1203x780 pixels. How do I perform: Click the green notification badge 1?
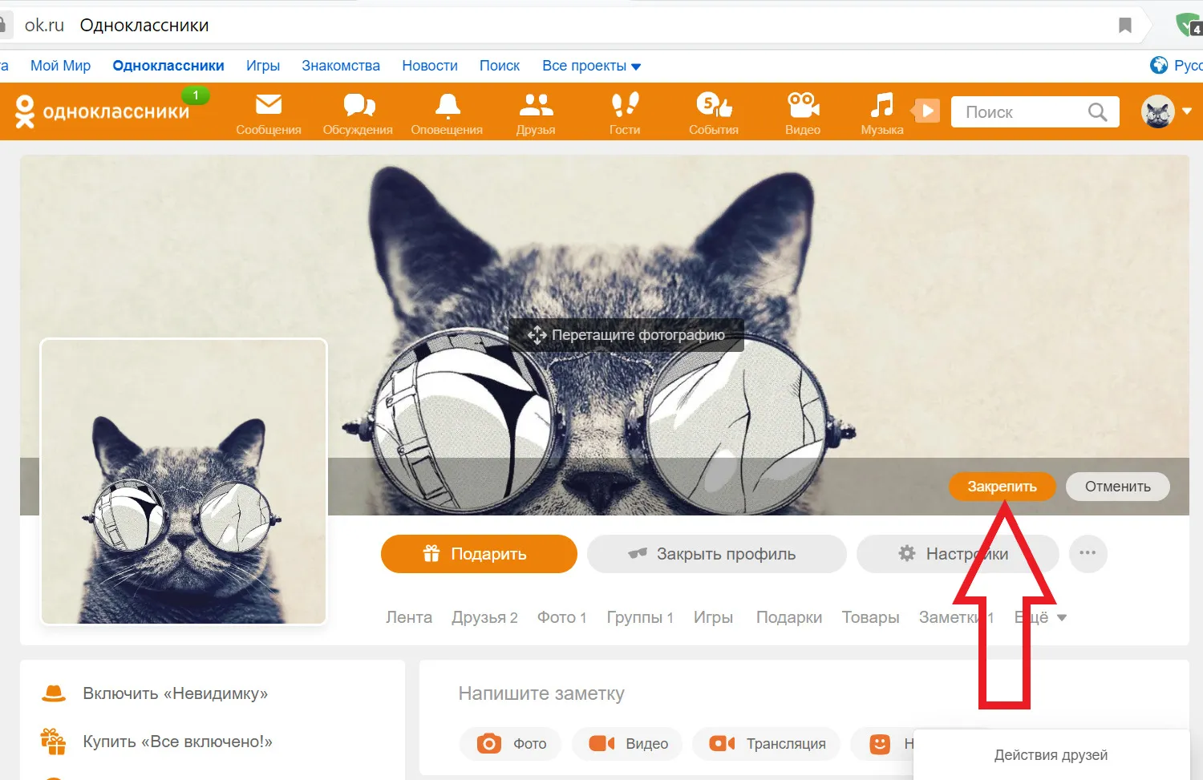[x=196, y=95]
